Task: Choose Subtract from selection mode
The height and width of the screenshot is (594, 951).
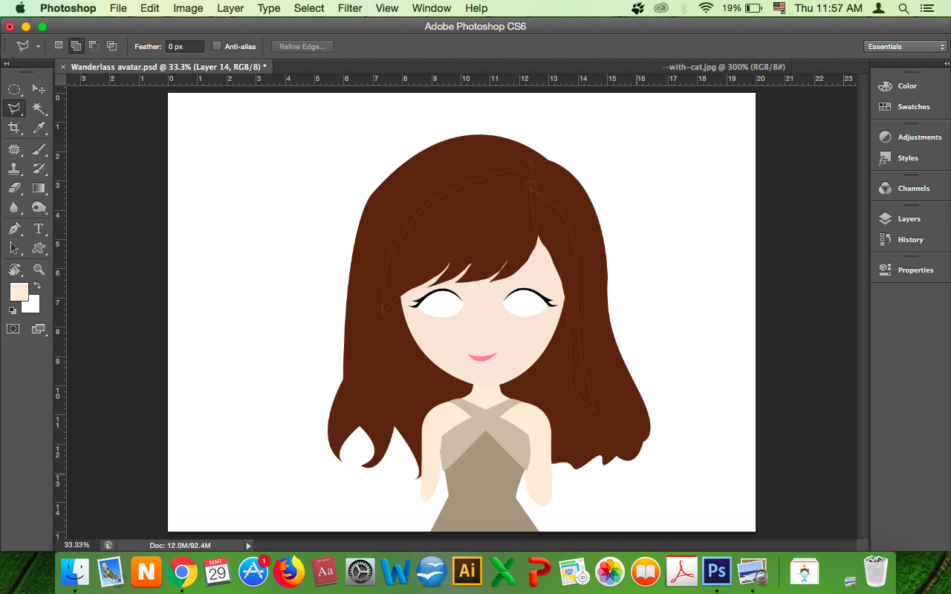Action: click(x=94, y=46)
